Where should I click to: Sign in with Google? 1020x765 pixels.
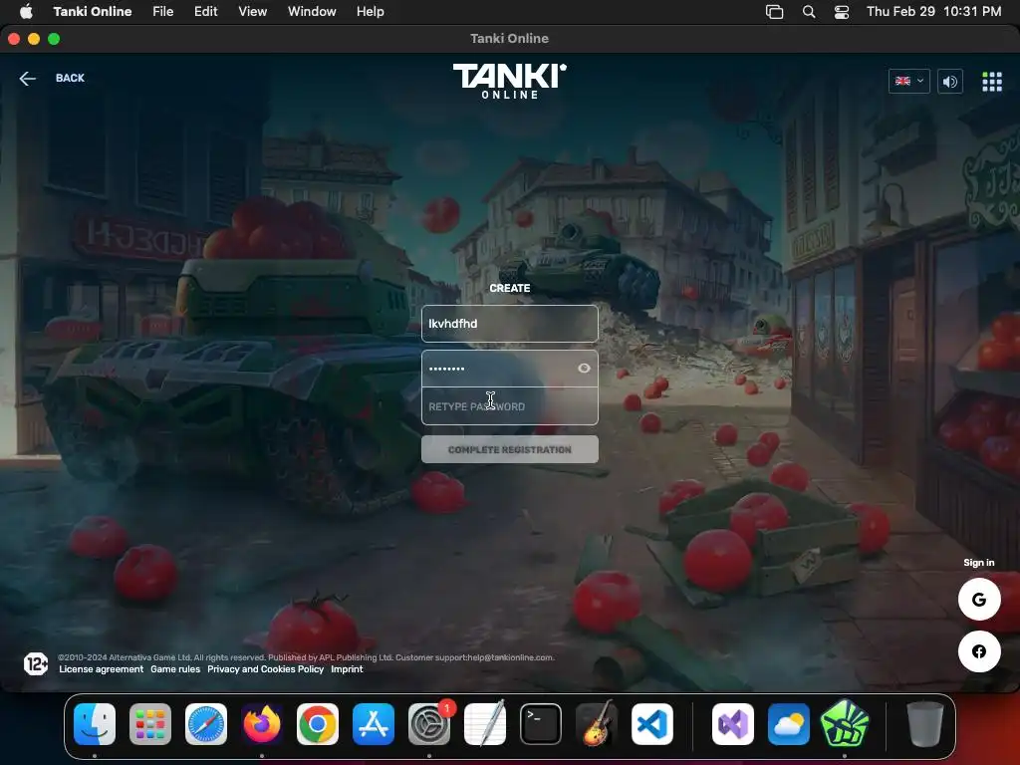point(979,599)
